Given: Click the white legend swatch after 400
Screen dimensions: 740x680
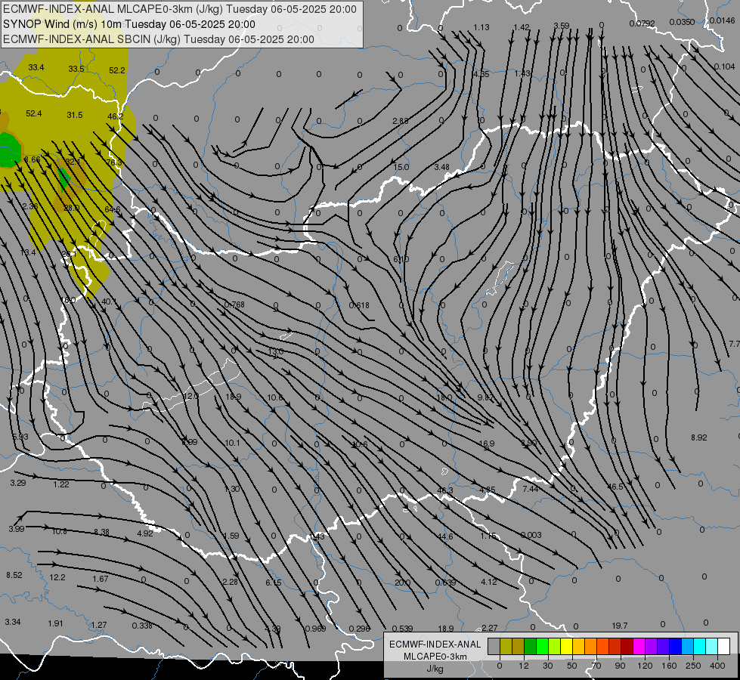Looking at the screenshot, I should (724, 646).
